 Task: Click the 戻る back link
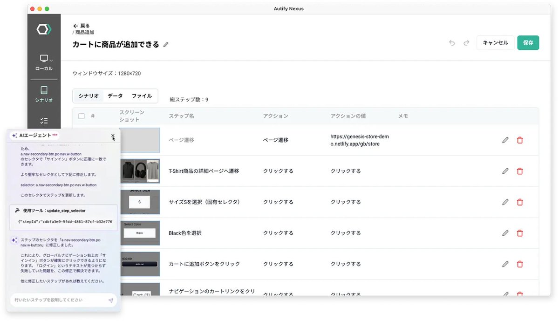tap(82, 26)
